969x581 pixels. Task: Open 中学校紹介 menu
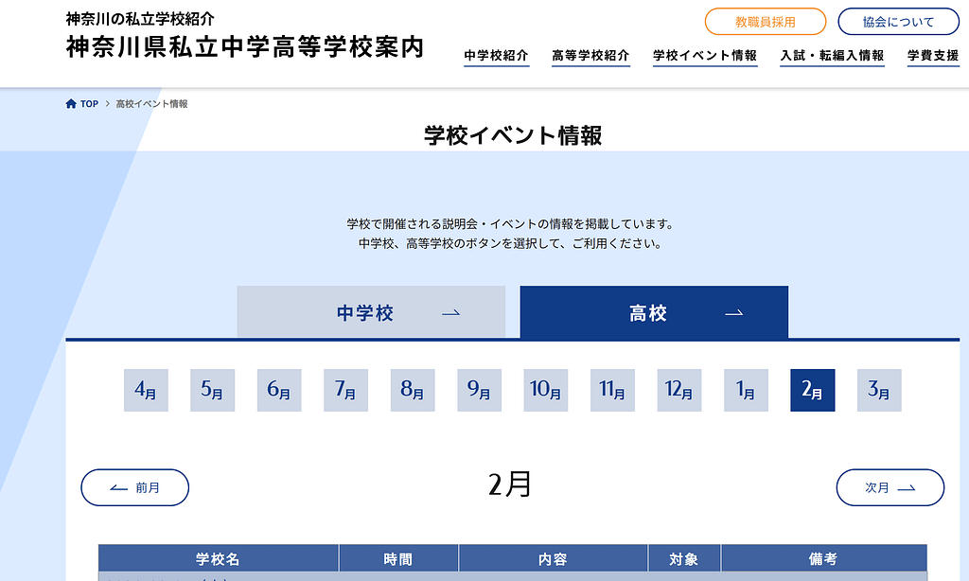[496, 56]
